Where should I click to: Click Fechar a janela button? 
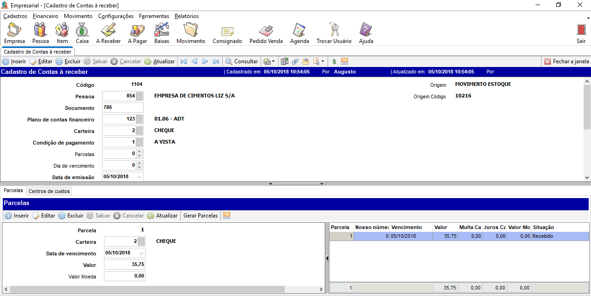[567, 61]
